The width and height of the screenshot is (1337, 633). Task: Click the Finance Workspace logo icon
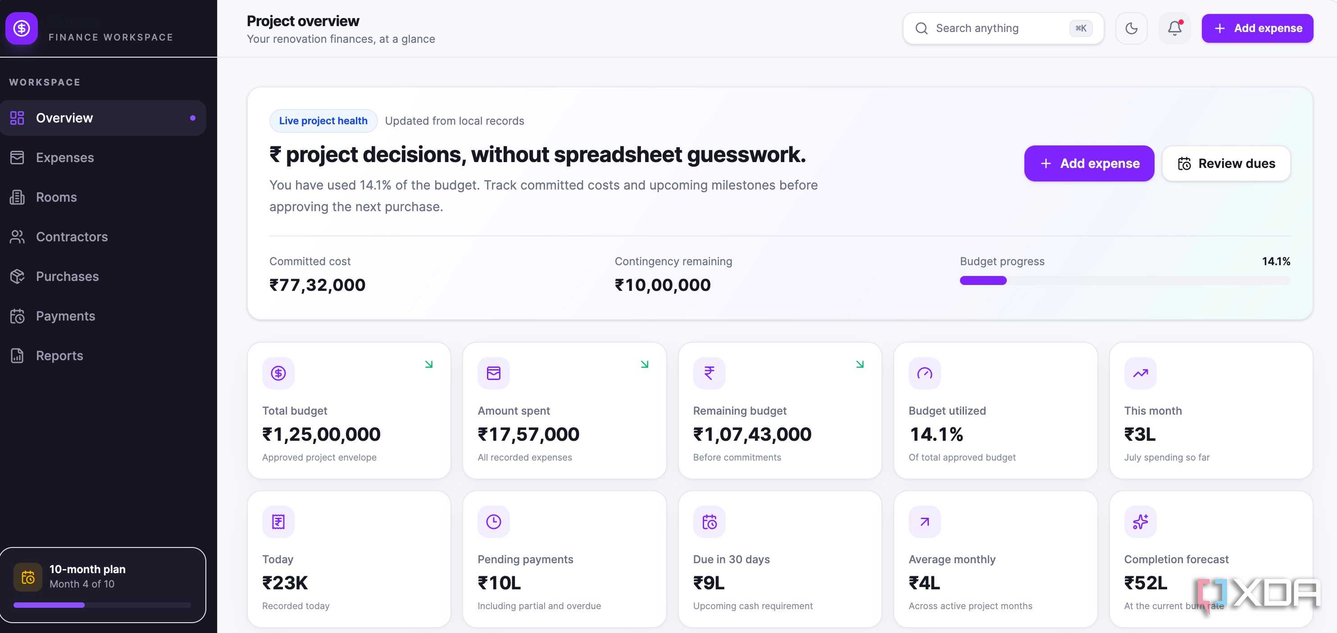pyautogui.click(x=21, y=28)
